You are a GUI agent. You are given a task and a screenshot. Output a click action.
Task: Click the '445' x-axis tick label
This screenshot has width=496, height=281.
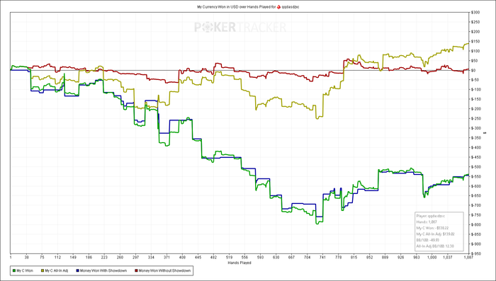click(198, 258)
